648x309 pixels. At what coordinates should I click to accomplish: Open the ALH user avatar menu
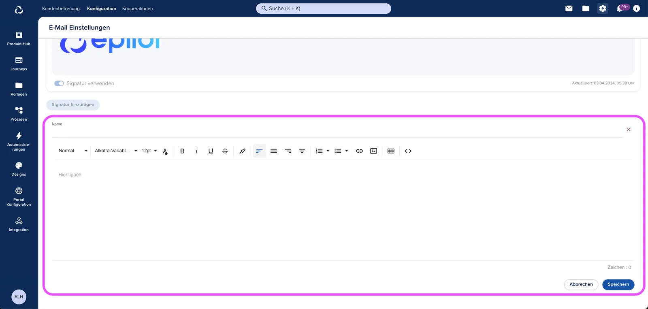19,297
